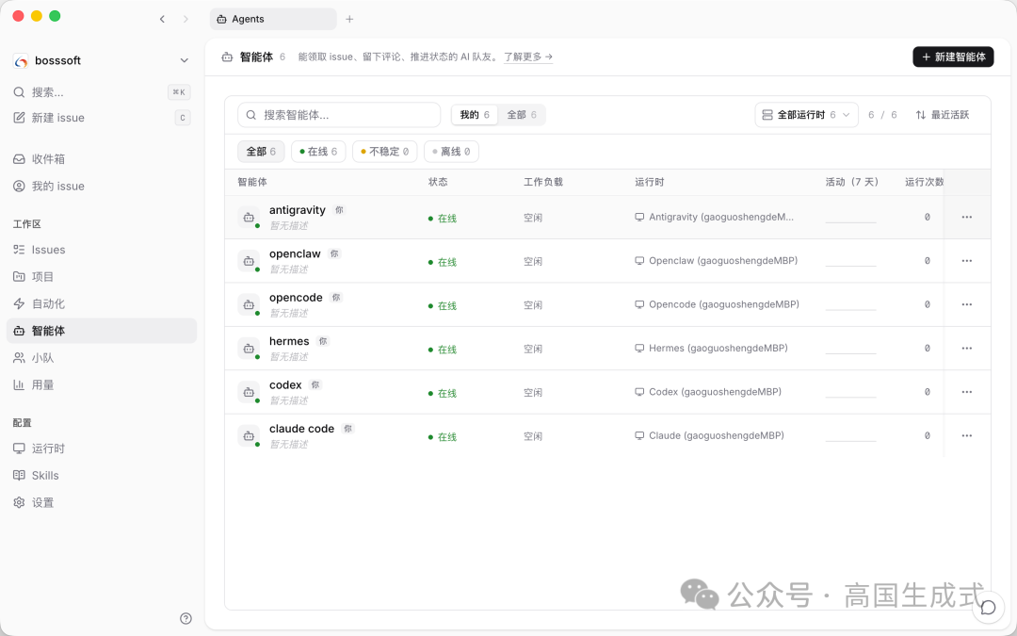The image size is (1017, 636).
Task: Open 收件箱 in the sidebar
Action: (102, 159)
